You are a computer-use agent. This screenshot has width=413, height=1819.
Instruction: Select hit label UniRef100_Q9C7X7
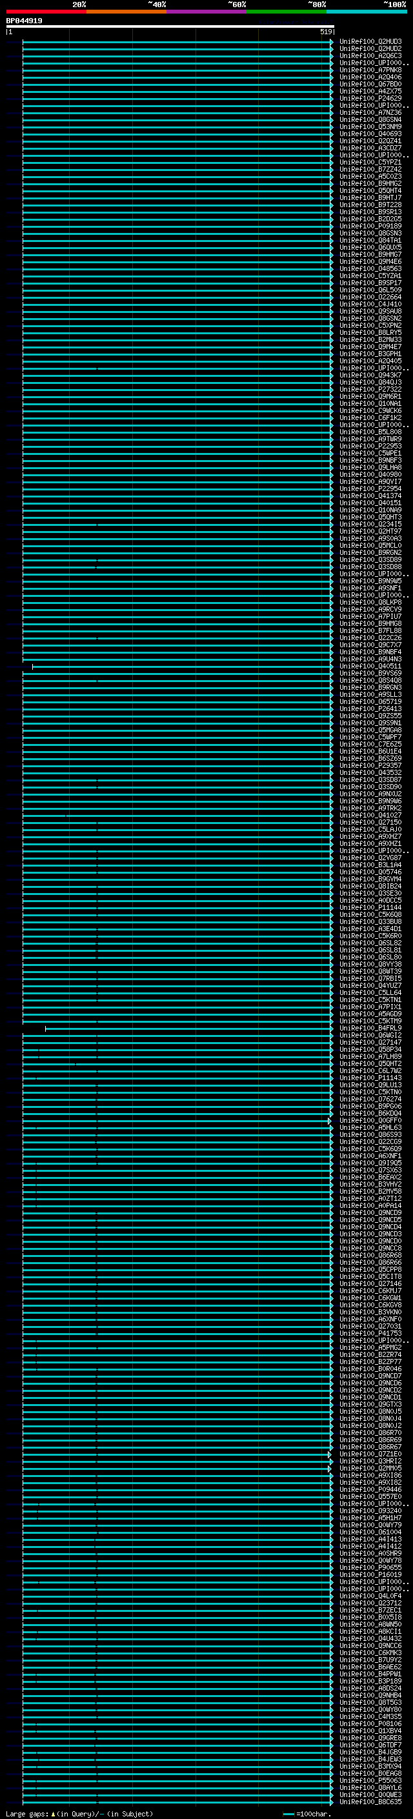click(370, 645)
